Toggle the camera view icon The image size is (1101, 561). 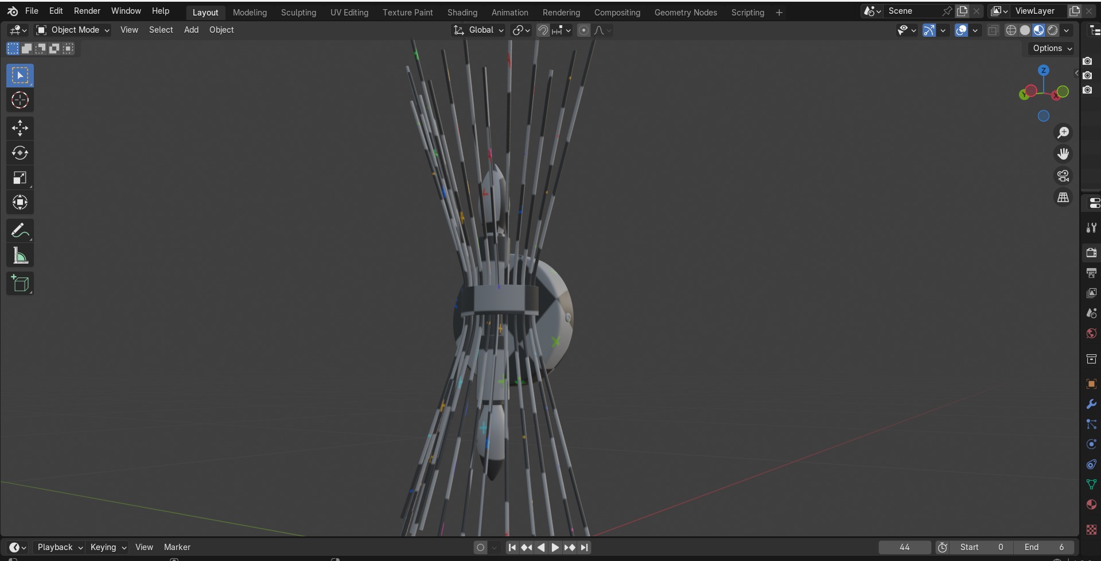point(1063,176)
